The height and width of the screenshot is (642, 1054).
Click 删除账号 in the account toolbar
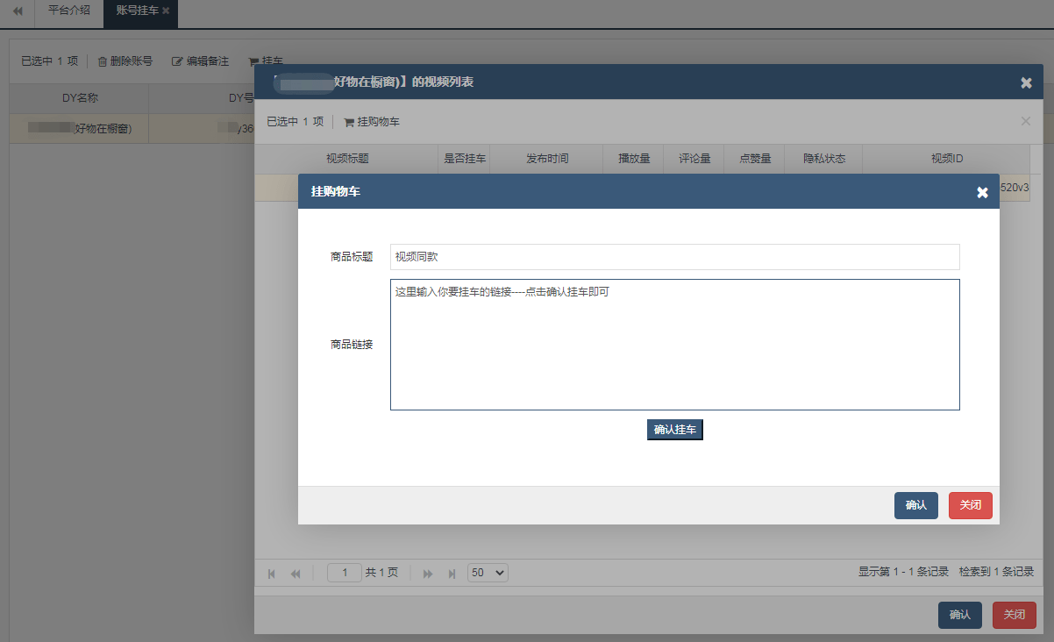pyautogui.click(x=125, y=61)
